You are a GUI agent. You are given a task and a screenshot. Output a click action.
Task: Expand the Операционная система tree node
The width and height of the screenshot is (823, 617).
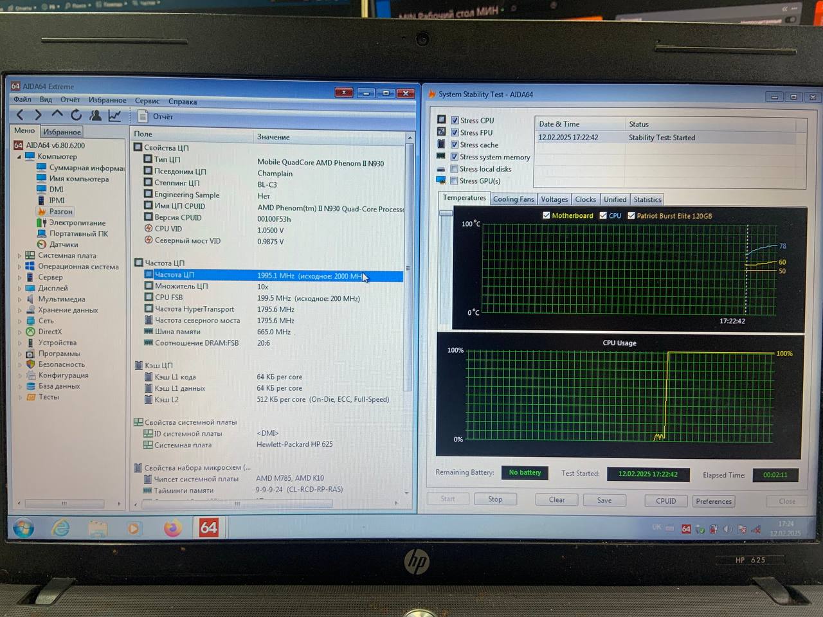[x=19, y=266]
